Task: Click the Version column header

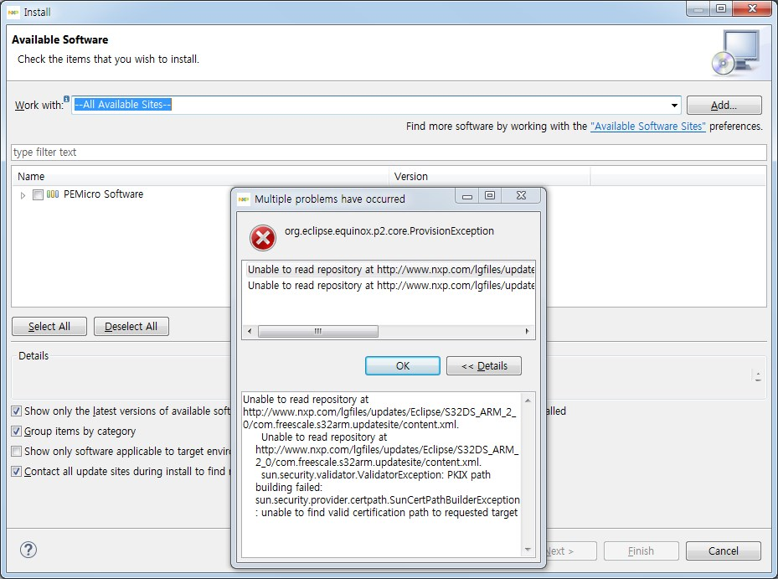Action: 490,176
